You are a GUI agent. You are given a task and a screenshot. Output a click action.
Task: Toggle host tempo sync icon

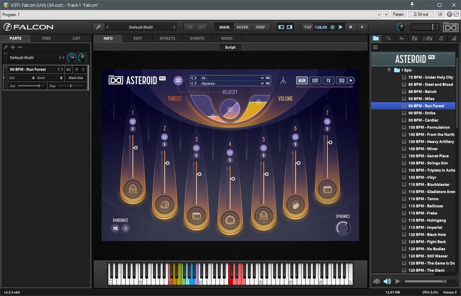[x=332, y=27]
